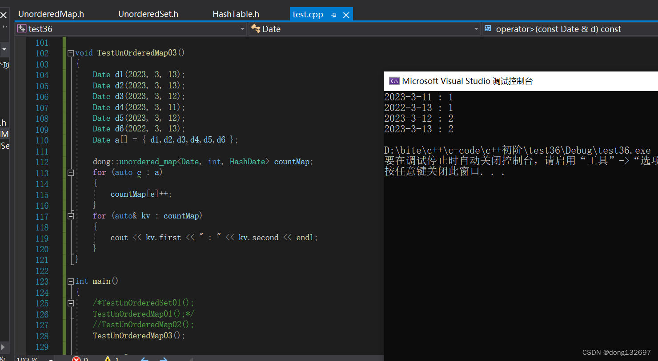Screen dimensions: 658x361
Task: Click the '按任意键关闭此窗口' console message
Action: pos(445,171)
